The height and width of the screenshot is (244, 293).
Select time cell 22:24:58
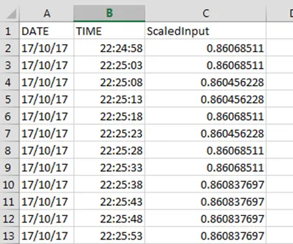pyautogui.click(x=110, y=48)
